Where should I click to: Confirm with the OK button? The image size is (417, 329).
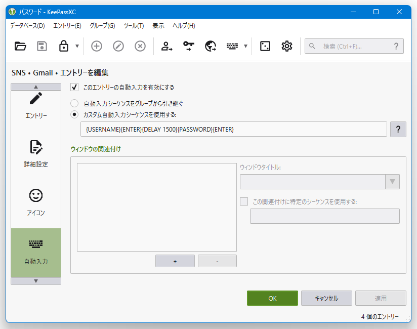pyautogui.click(x=272, y=298)
